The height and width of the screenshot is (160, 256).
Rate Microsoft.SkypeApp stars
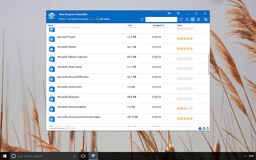coord(185,98)
